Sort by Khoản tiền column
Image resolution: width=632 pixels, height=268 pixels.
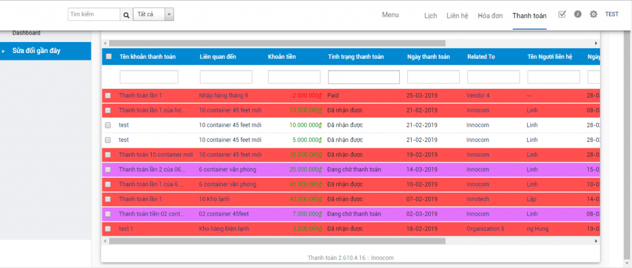pos(281,57)
